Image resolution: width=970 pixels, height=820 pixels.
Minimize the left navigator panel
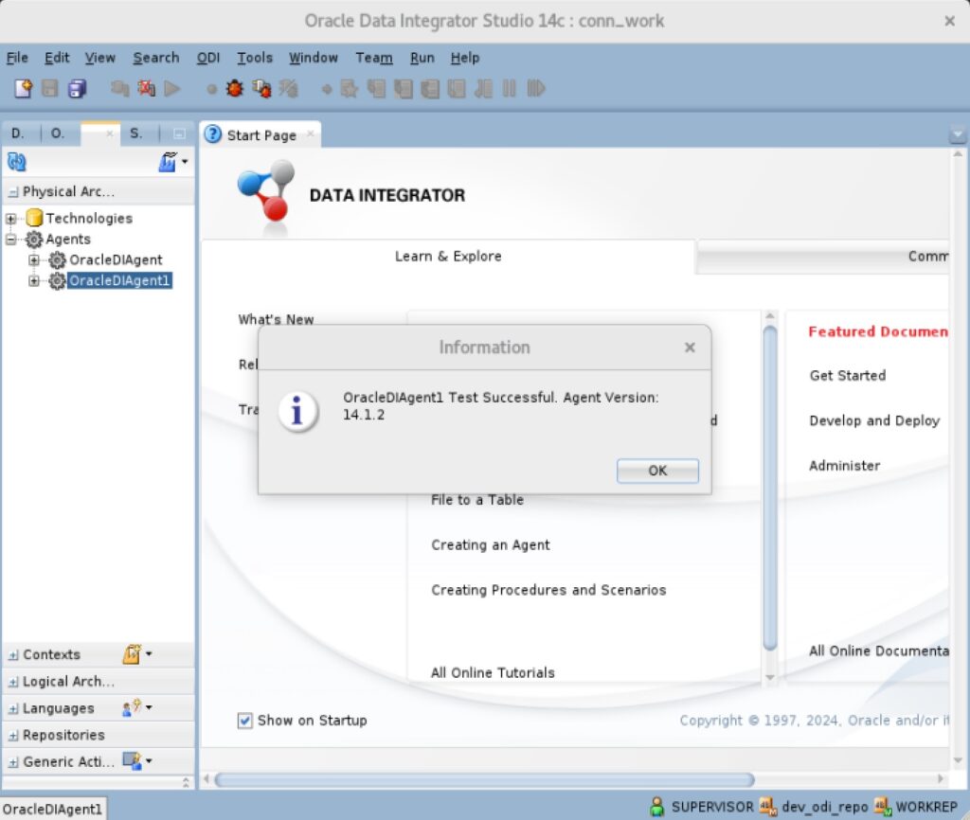click(x=179, y=134)
